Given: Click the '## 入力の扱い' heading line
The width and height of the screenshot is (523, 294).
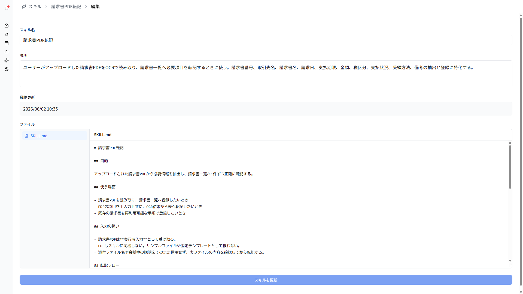Looking at the screenshot, I should tap(107, 226).
